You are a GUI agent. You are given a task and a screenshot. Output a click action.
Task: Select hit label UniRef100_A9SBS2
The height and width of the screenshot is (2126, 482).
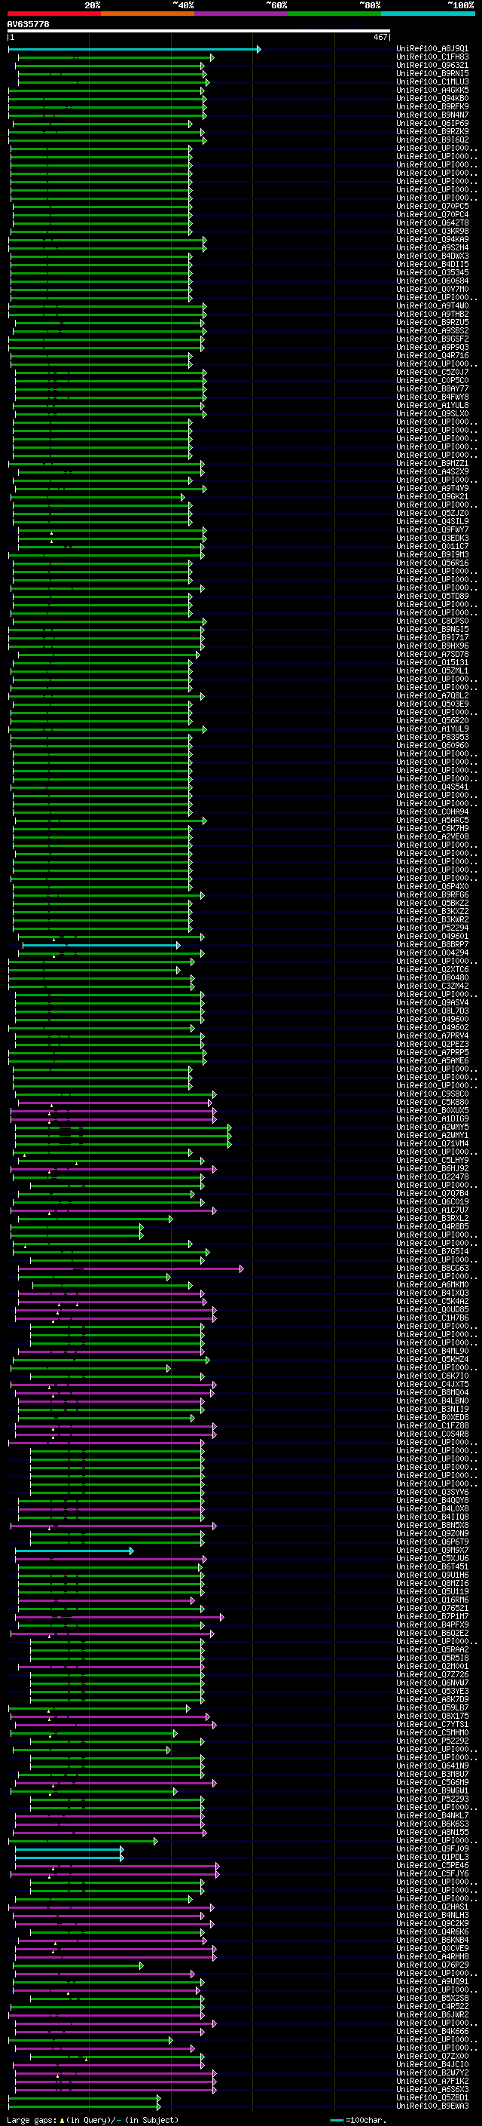432,331
